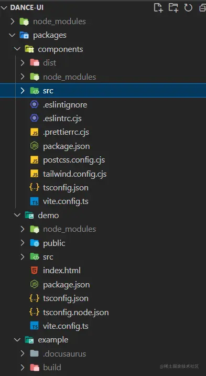Open tsconfig.json under demo
The width and height of the screenshot is (206, 376).
click(x=66, y=298)
